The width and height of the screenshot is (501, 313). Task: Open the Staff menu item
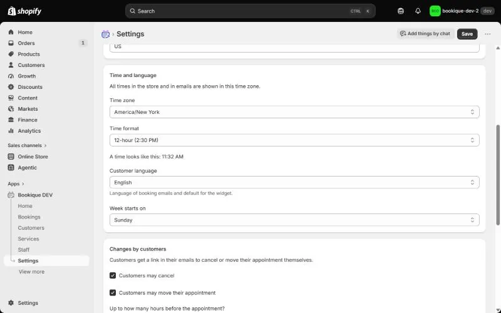[x=24, y=250]
